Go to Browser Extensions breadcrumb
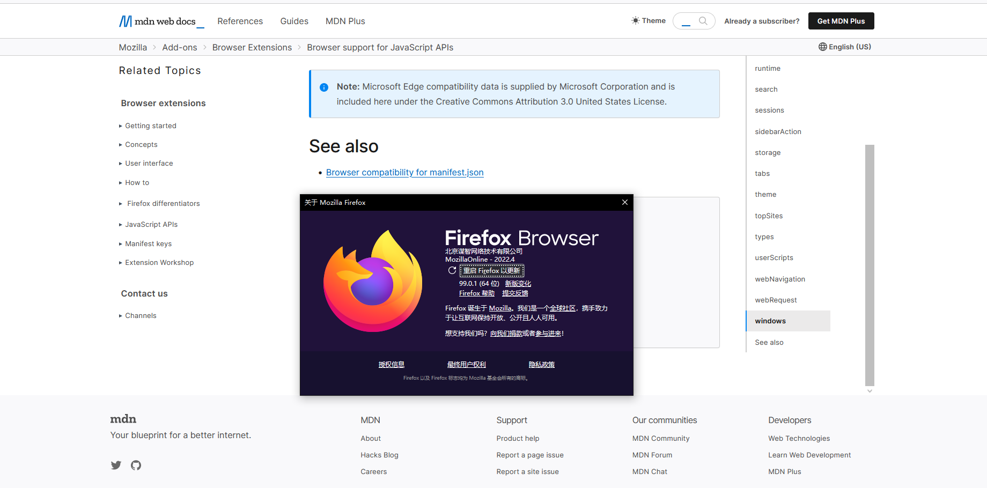Viewport: 987px width, 488px height. click(252, 48)
